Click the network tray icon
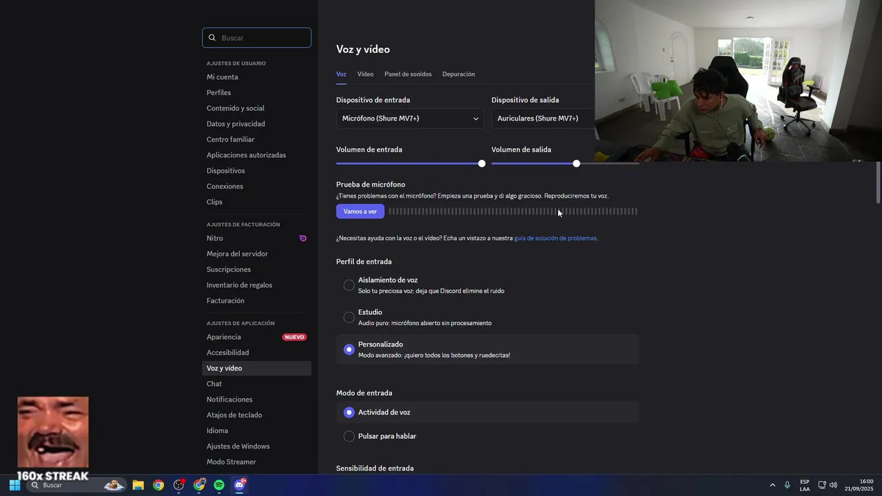 tap(822, 485)
